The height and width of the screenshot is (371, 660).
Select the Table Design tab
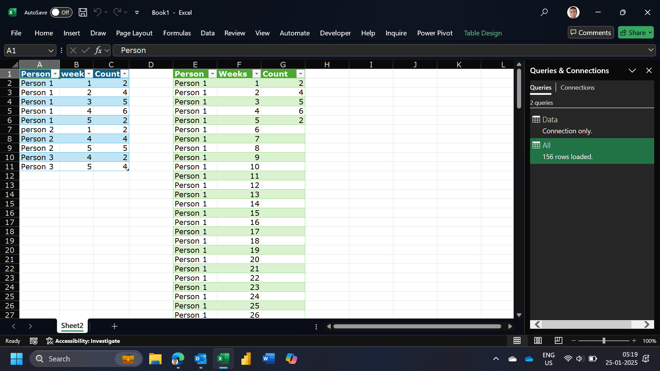[483, 33]
